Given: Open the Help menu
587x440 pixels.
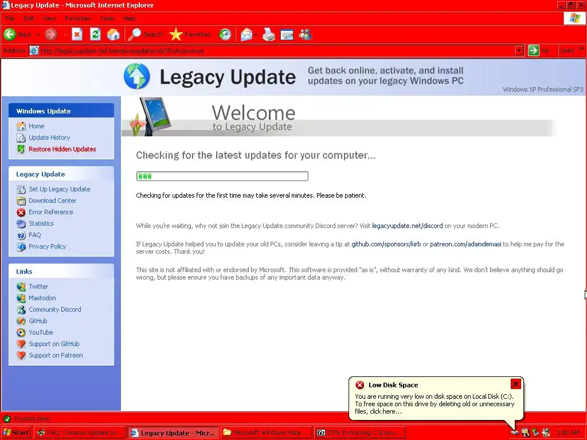Looking at the screenshot, I should pyautogui.click(x=130, y=18).
